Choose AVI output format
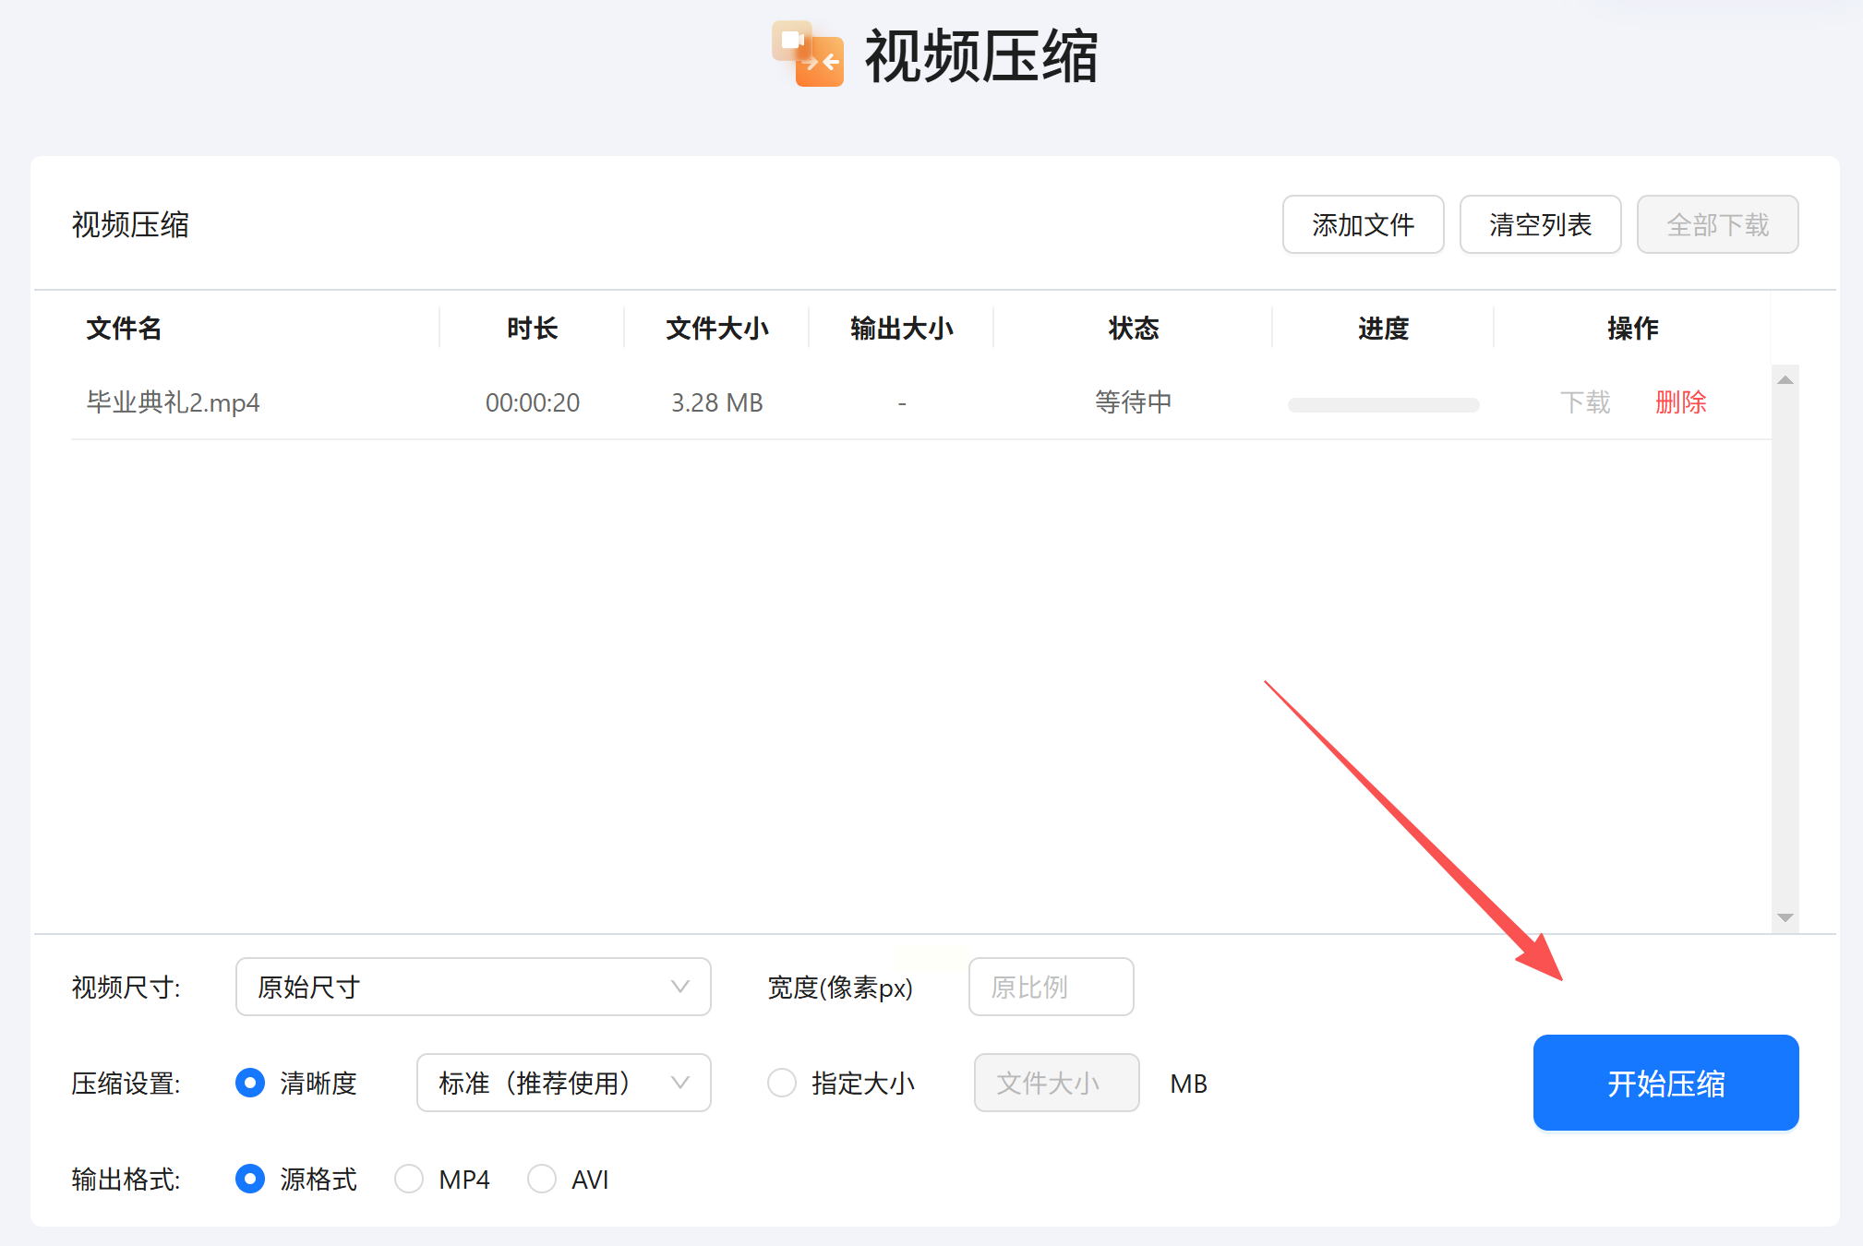This screenshot has width=1863, height=1246. click(x=542, y=1179)
